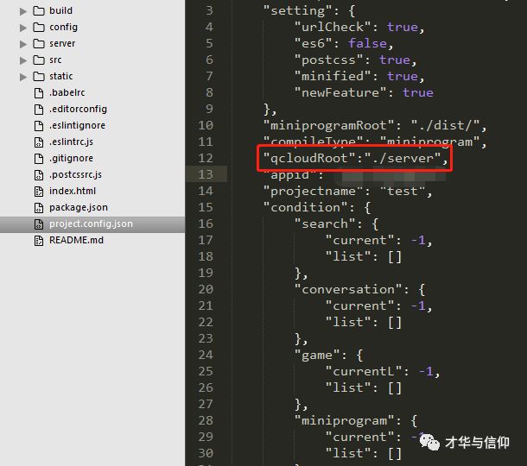
Task: Click the "miniprogram" key on line 28
Action: click(344, 420)
